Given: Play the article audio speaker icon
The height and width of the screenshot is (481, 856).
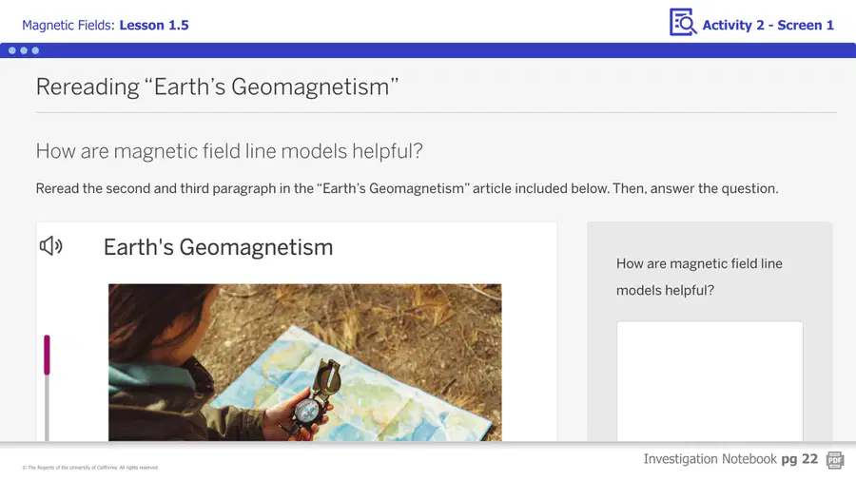Looking at the screenshot, I should 50,246.
